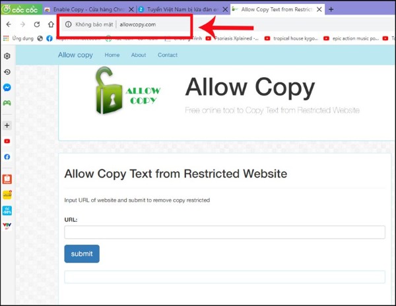Open YouTube from the sidebar

[7, 141]
